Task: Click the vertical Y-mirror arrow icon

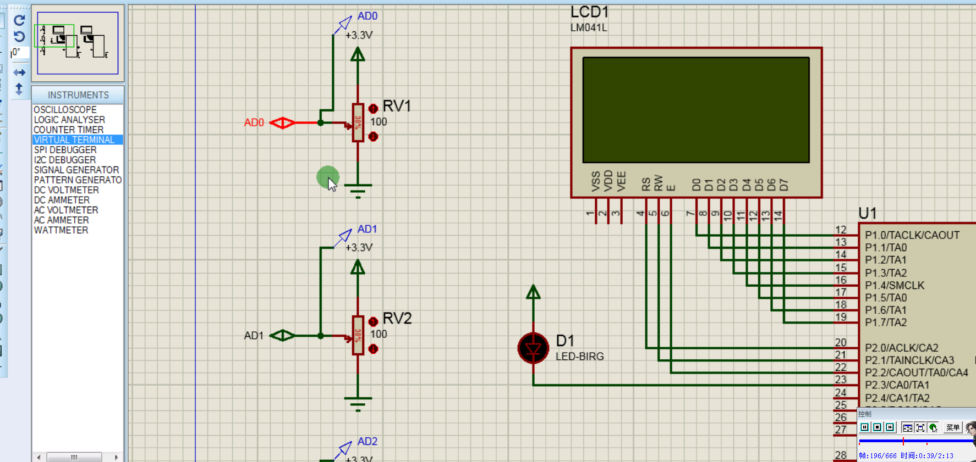Action: tap(19, 89)
